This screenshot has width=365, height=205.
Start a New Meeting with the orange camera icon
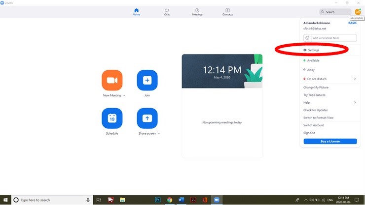point(112,80)
